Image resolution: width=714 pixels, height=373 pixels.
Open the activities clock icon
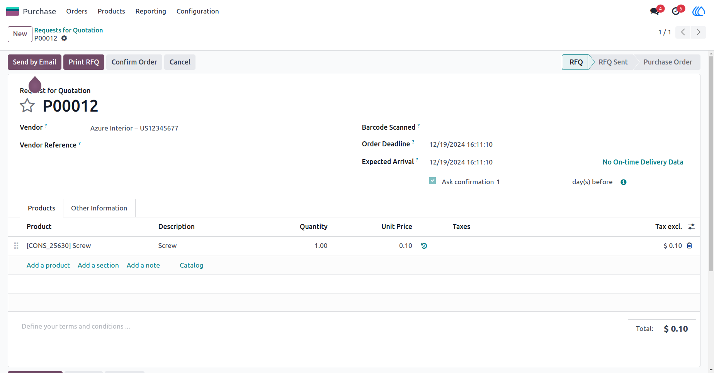676,11
